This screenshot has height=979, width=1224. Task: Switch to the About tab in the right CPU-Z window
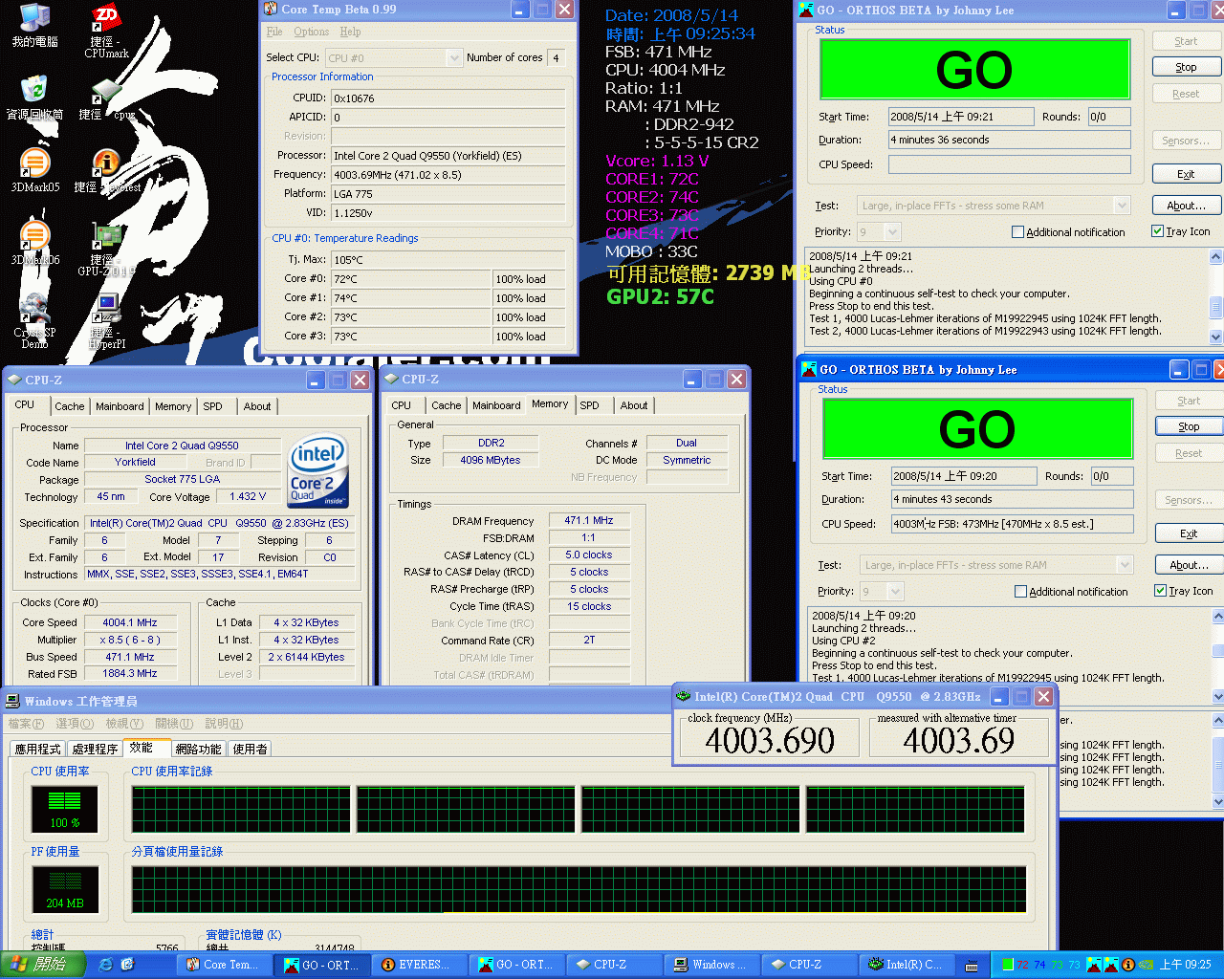[634, 405]
